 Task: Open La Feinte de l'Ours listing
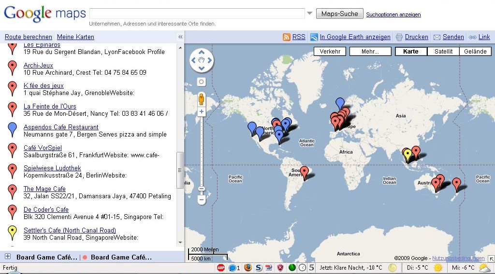pyautogui.click(x=50, y=107)
